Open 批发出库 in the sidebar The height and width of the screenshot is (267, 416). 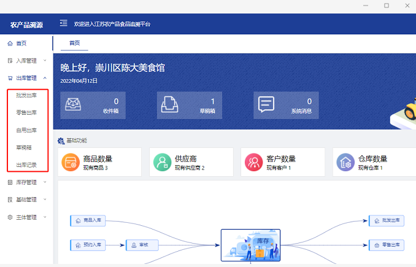(x=26, y=95)
